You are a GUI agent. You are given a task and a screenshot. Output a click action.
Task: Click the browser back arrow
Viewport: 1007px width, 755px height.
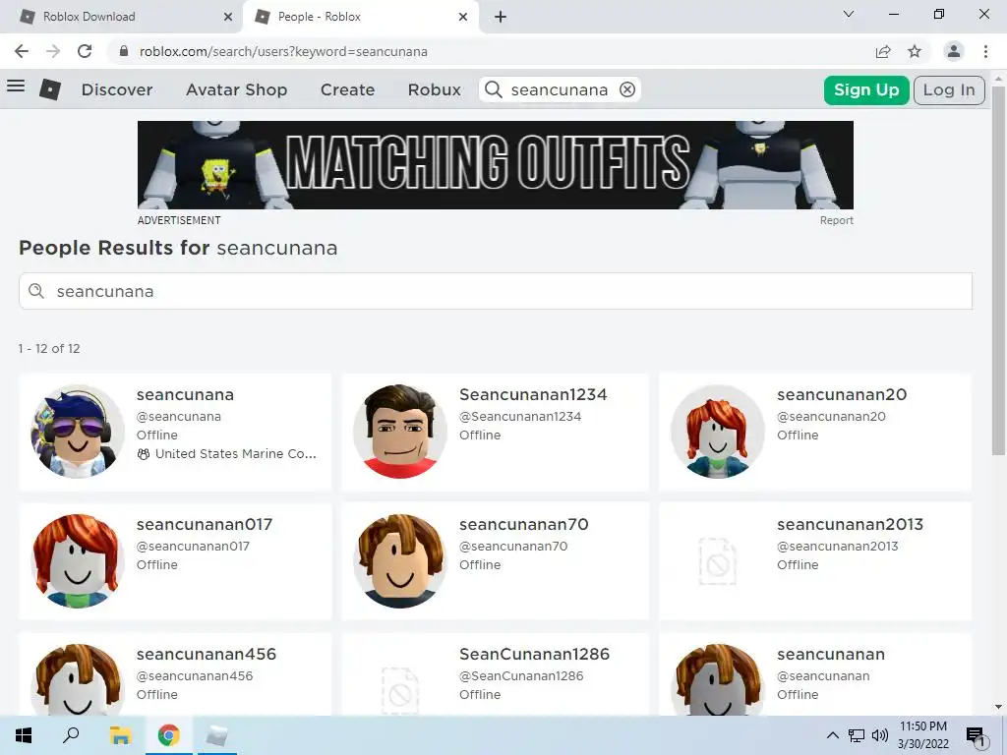pyautogui.click(x=22, y=51)
